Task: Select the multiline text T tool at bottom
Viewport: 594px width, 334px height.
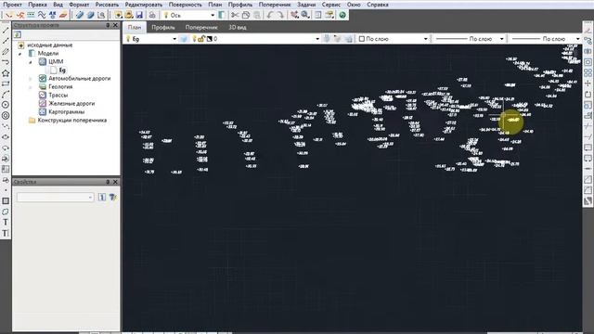Action: click(6, 233)
